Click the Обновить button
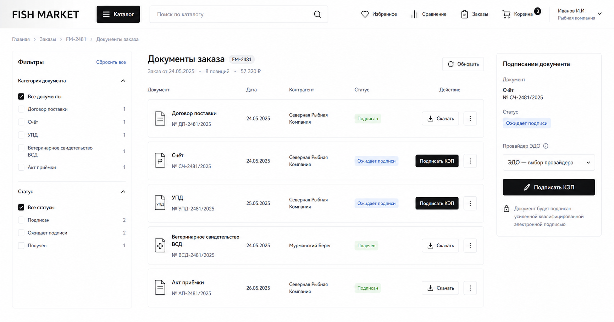The height and width of the screenshot is (322, 614). 463,64
